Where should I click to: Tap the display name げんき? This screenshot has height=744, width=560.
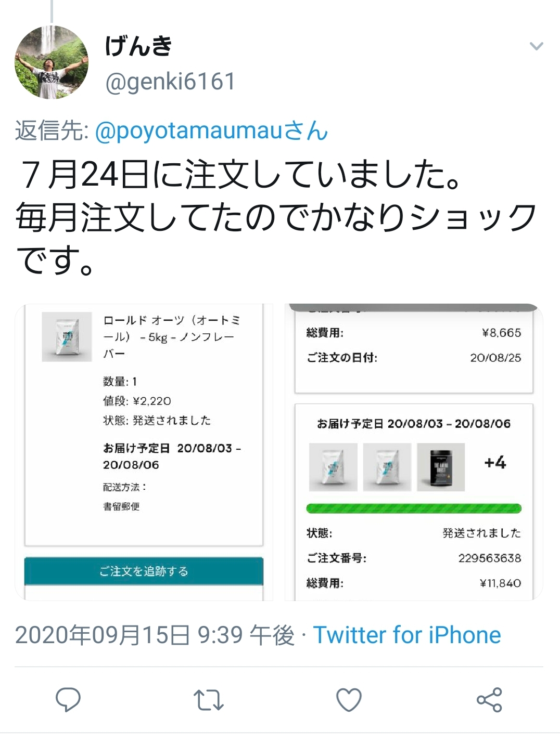tap(138, 46)
